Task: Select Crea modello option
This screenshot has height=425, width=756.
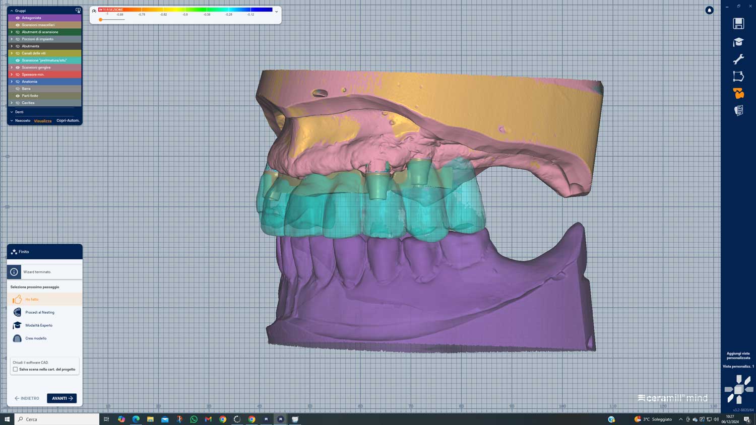Action: (x=36, y=338)
